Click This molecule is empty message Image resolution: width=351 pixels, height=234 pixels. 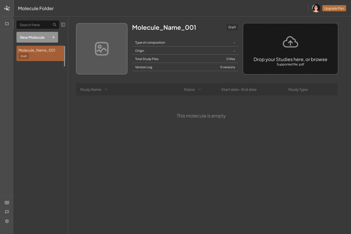coord(201,116)
